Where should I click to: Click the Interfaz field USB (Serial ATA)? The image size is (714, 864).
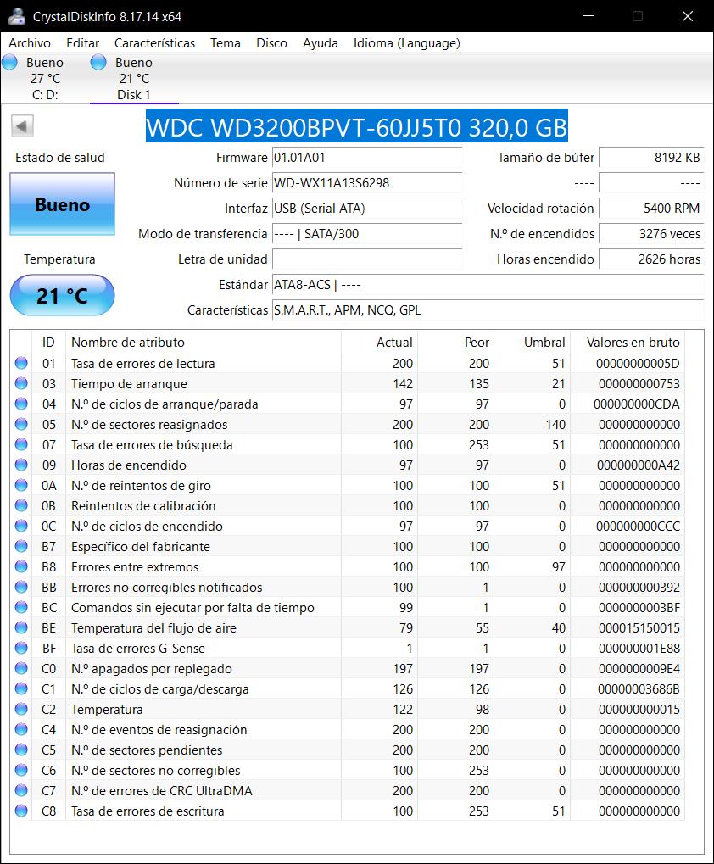[367, 209]
